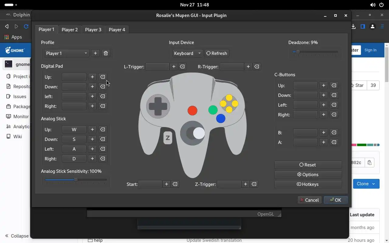Add binding for L-Trigger
The image size is (389, 243).
pyautogui.click(x=174, y=67)
